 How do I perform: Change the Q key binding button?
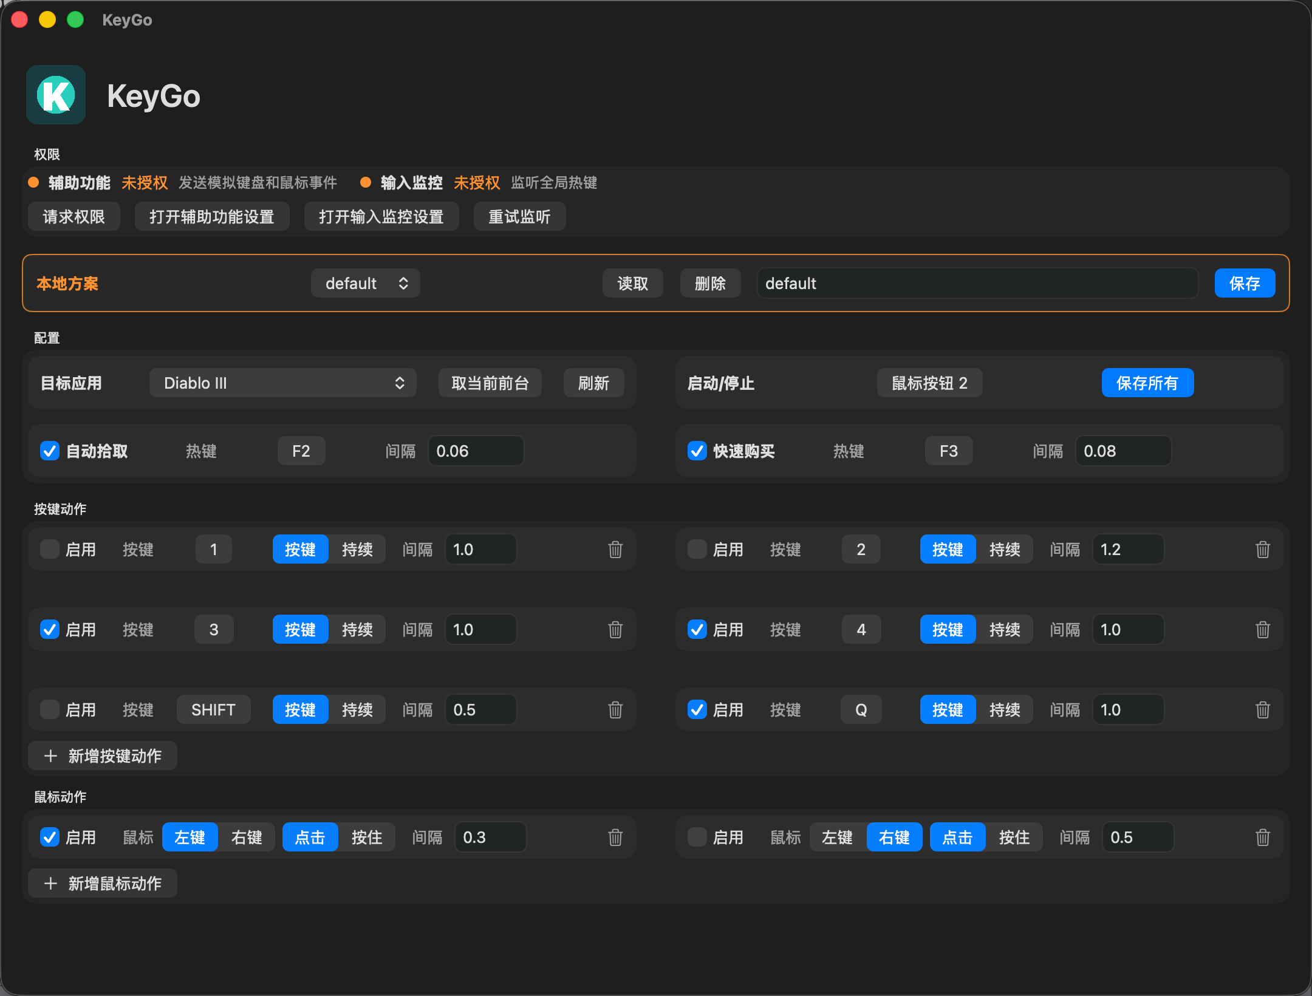(x=861, y=710)
